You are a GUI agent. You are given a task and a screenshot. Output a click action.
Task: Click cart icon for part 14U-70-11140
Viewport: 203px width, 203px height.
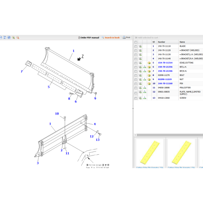140,59
